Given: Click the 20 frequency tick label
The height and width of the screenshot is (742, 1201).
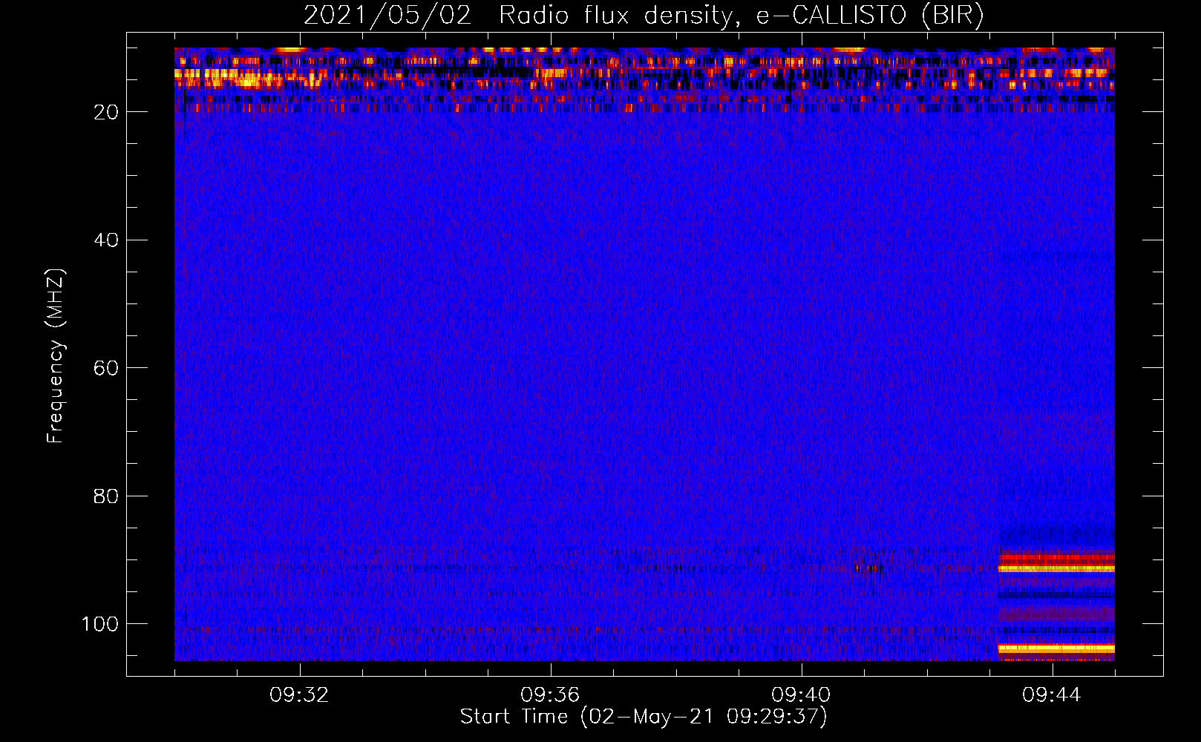Looking at the screenshot, I should pyautogui.click(x=106, y=112).
